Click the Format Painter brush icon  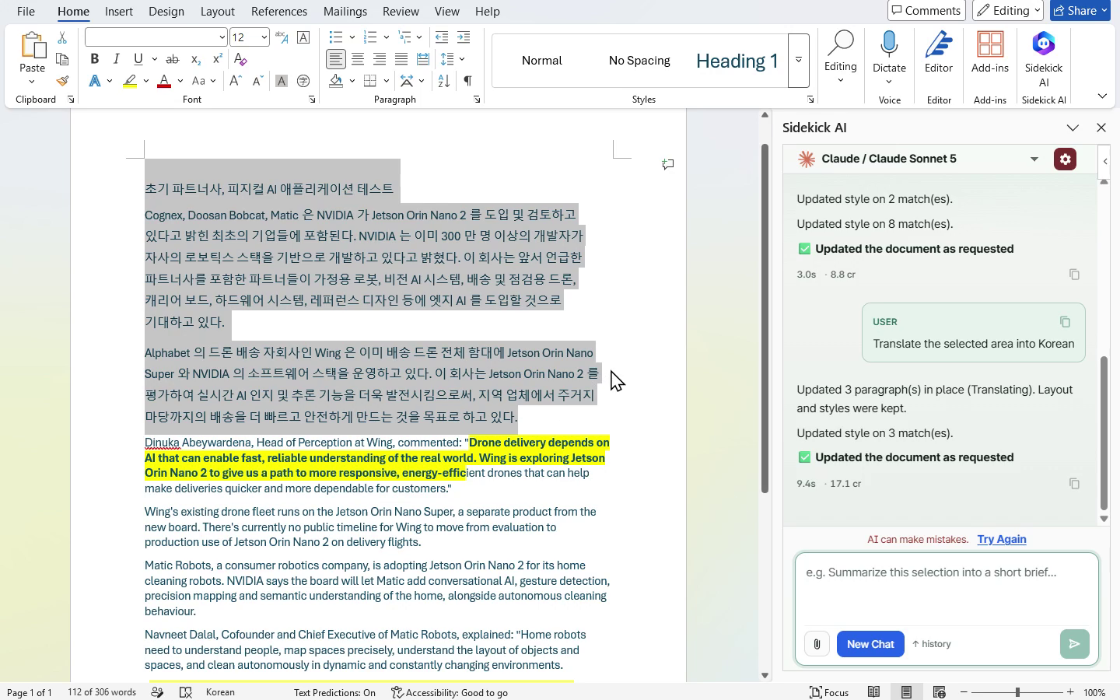click(62, 81)
